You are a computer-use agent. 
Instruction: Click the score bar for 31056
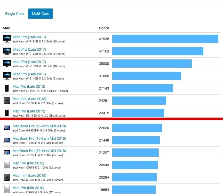point(147,76)
